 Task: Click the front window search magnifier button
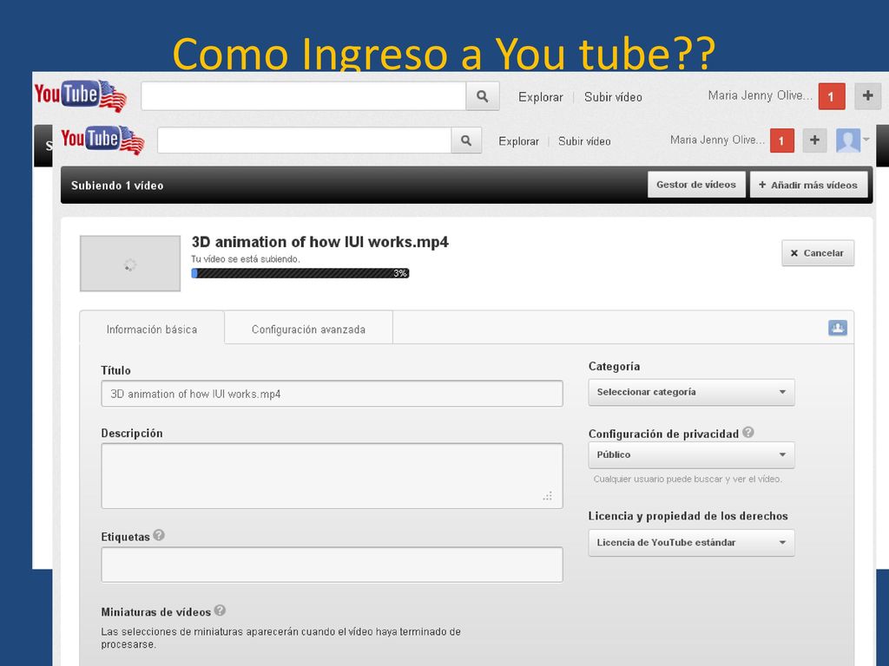(466, 140)
